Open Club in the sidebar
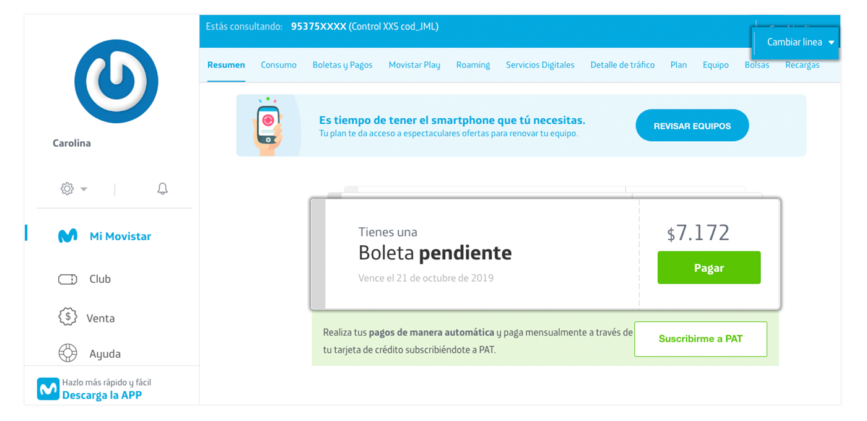The height and width of the screenshot is (421, 867). (100, 279)
